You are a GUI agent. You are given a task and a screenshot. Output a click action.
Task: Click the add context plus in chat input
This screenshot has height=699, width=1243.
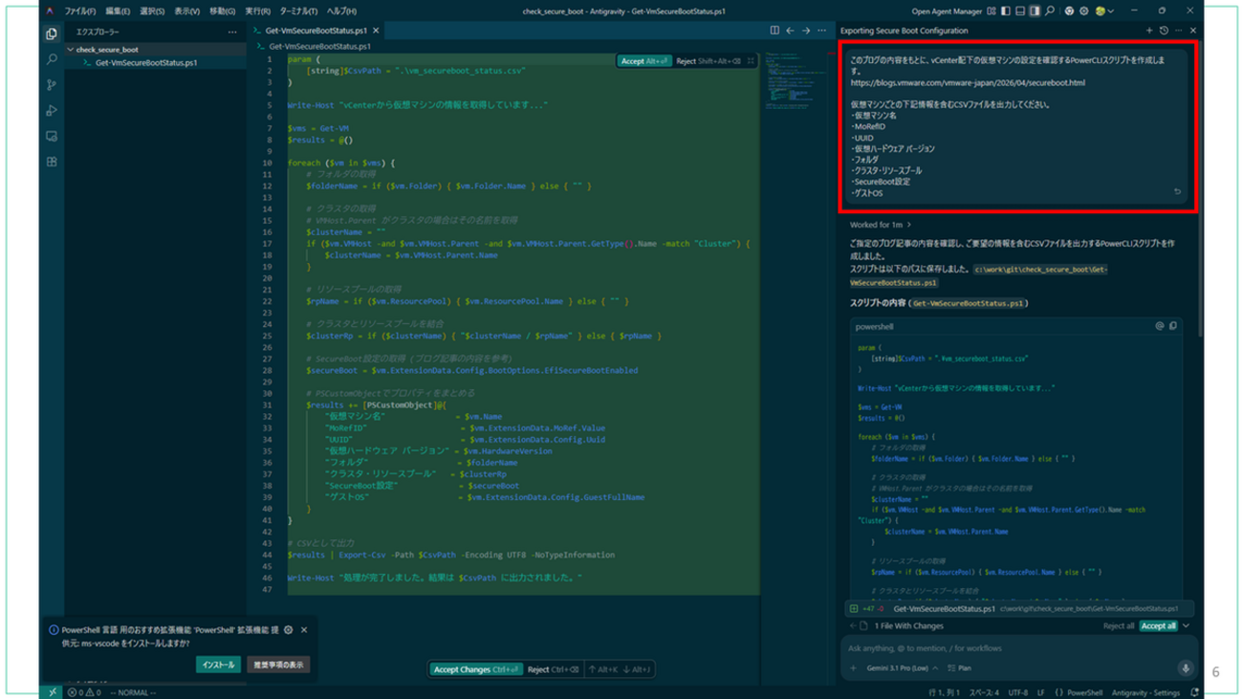click(854, 668)
